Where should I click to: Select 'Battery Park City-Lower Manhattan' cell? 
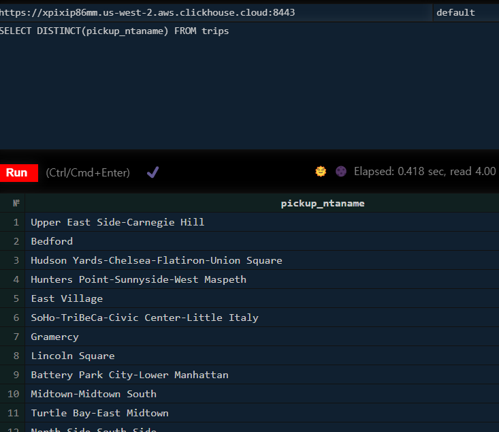pos(262,375)
